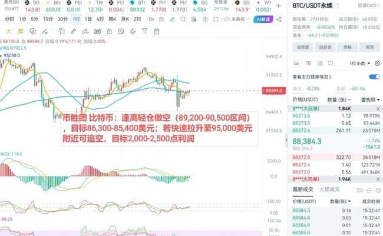Image resolution: width=383 pixels, height=236 pixels.
Task: Show sell-only order book view icon
Action: 309,64
